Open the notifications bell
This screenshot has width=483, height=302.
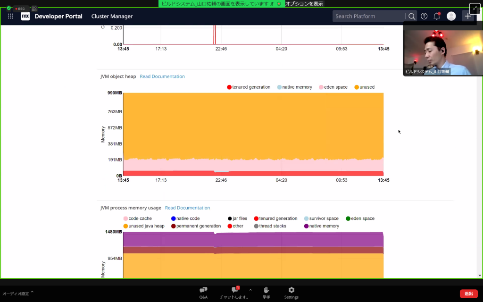tap(437, 16)
